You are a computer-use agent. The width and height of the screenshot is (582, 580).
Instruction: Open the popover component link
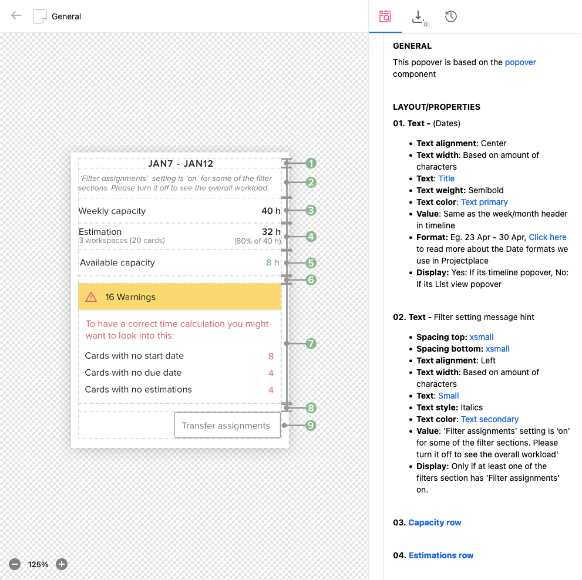(x=520, y=62)
